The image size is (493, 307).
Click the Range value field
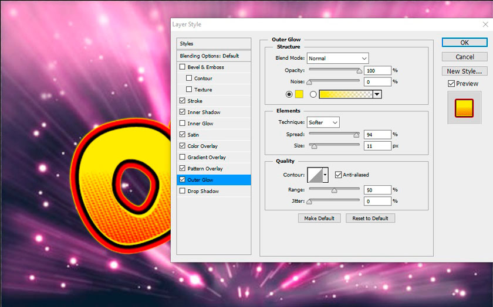coord(377,190)
